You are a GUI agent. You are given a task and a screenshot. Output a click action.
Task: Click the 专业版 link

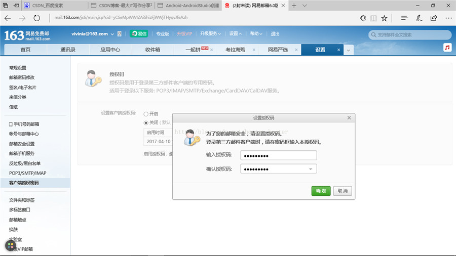(162, 34)
